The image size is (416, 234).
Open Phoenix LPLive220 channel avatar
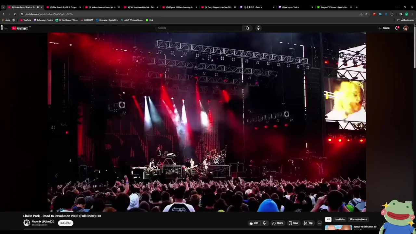[x=27, y=223]
